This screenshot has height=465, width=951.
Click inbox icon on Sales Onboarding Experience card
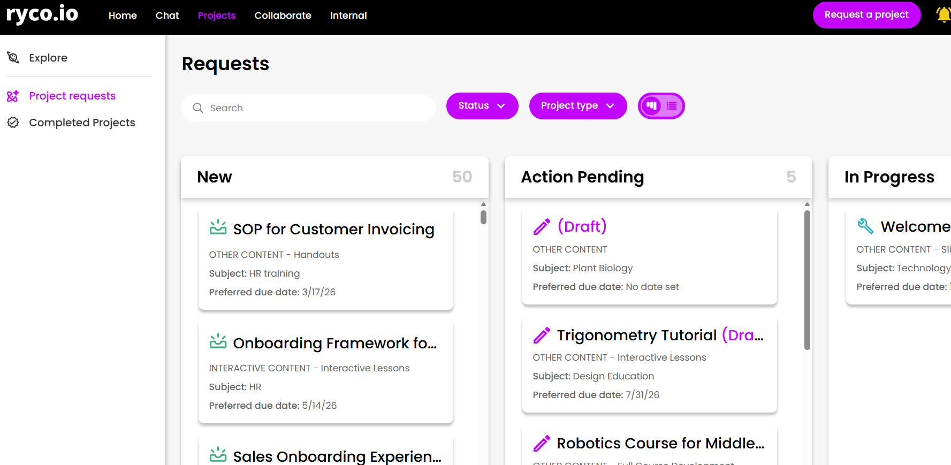coord(218,455)
